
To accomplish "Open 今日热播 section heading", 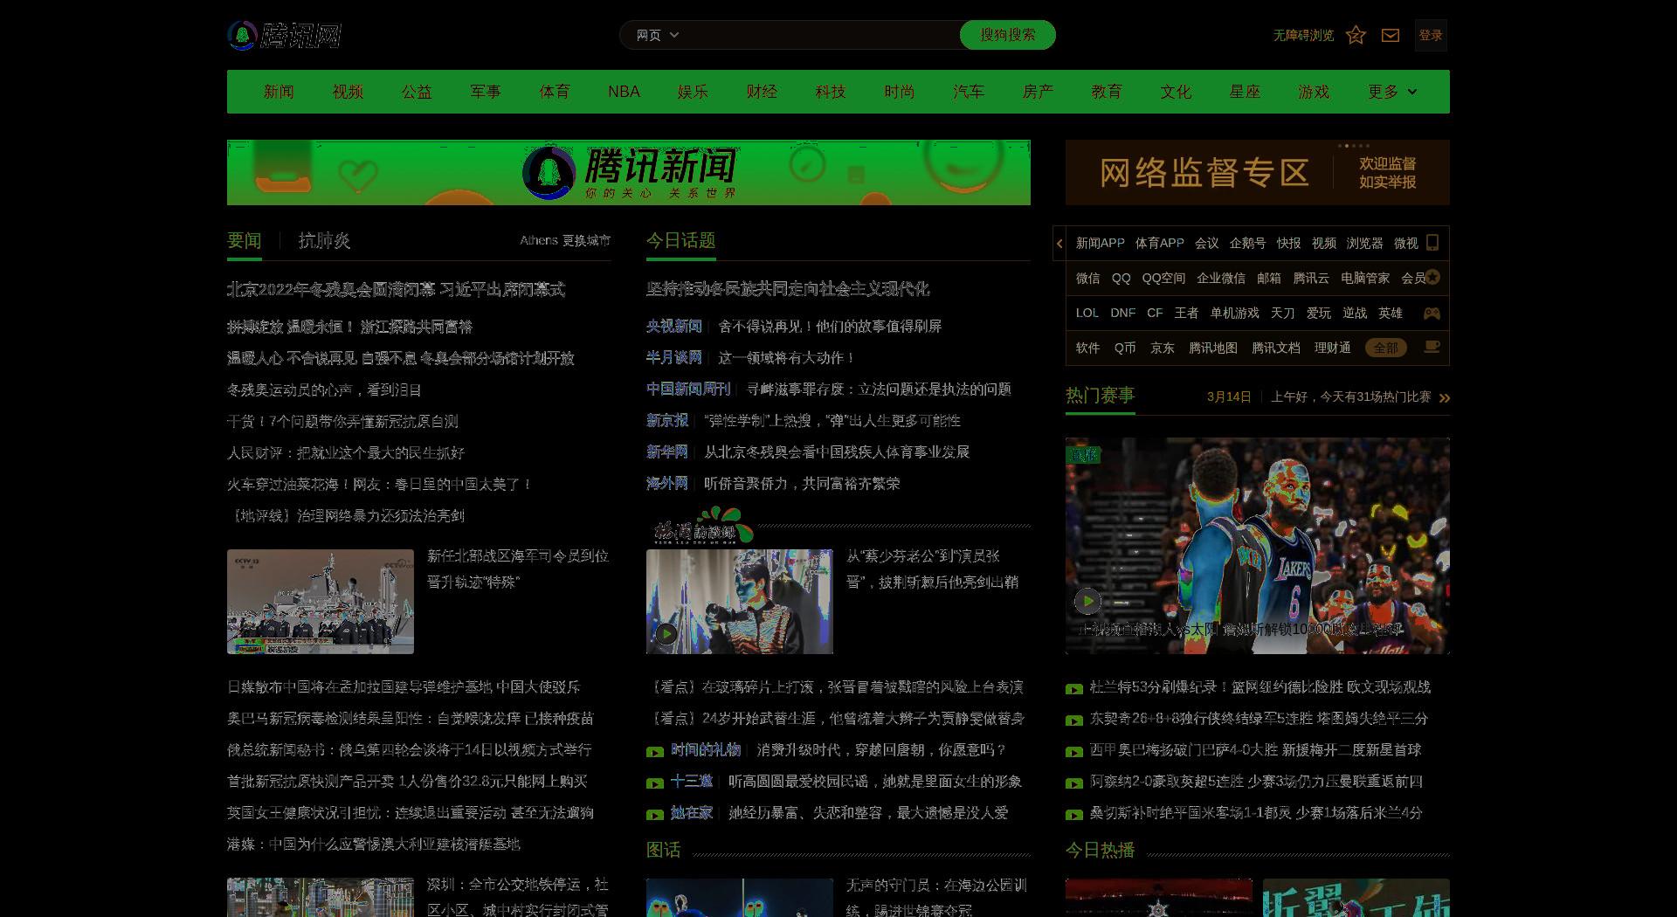I will click(1101, 850).
